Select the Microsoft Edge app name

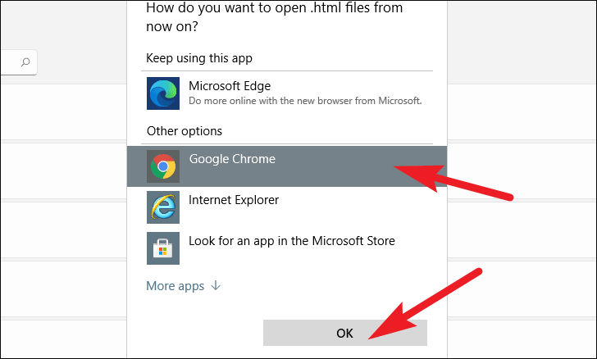tap(230, 86)
